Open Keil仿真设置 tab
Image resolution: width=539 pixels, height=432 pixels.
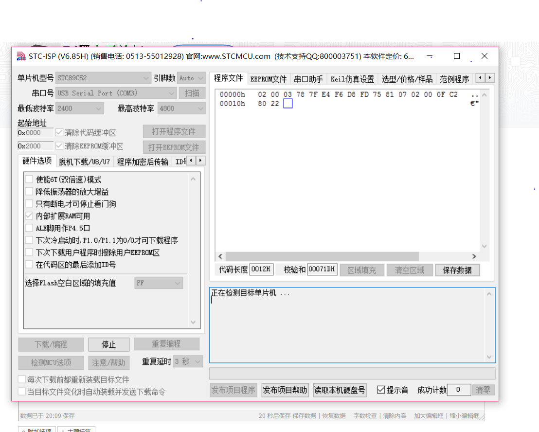click(352, 79)
